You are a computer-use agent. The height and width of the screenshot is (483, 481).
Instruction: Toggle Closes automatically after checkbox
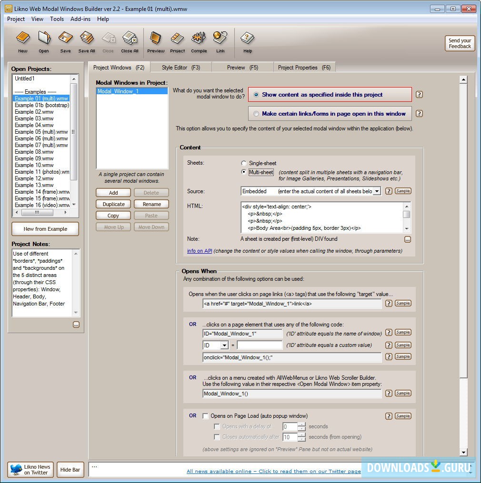pyautogui.click(x=217, y=437)
